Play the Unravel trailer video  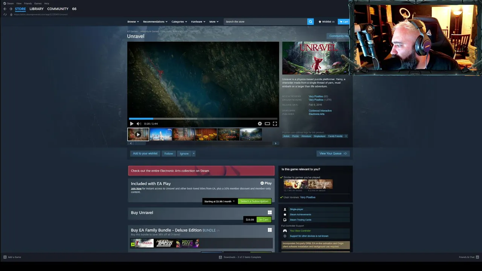(131, 123)
